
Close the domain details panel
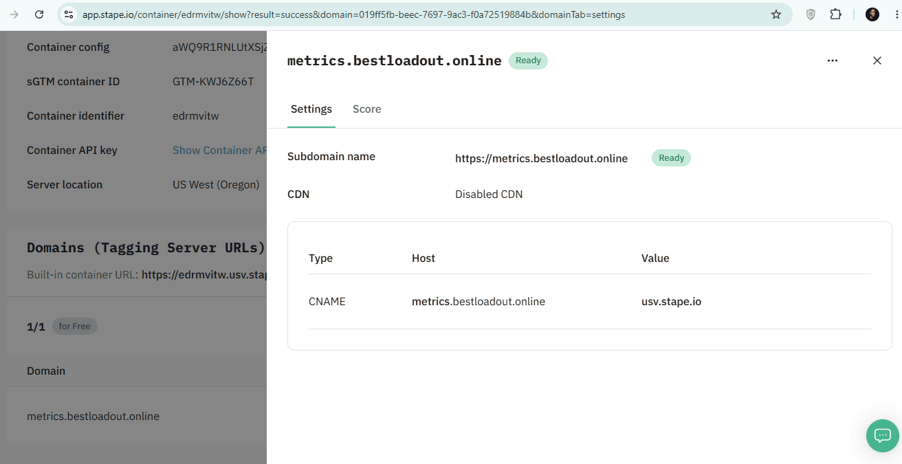tap(877, 60)
